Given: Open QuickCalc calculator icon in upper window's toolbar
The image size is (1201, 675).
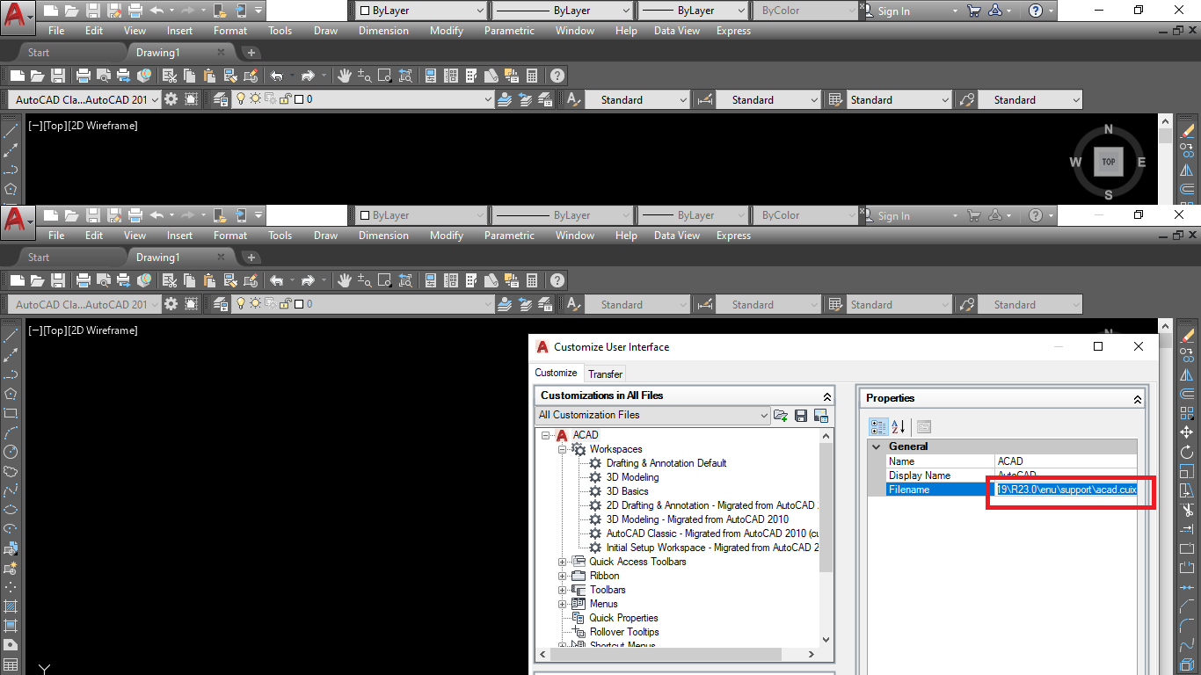Looking at the screenshot, I should click(532, 76).
